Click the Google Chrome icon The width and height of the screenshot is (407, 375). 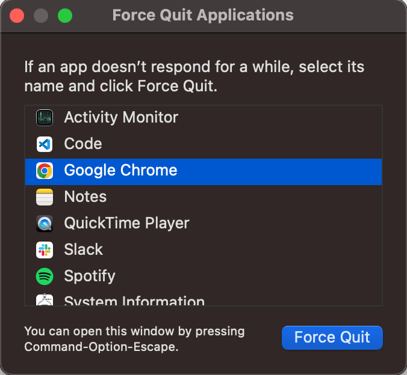pos(45,171)
